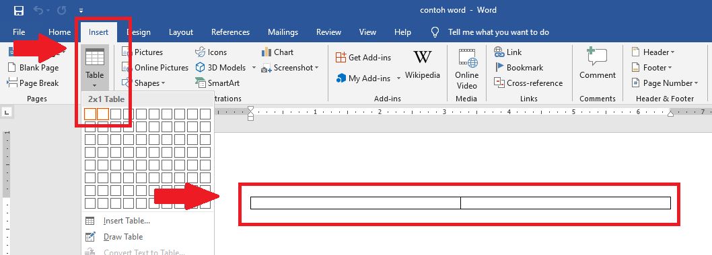The height and width of the screenshot is (255, 712).
Task: Insert Pictures from file
Action: pos(142,52)
